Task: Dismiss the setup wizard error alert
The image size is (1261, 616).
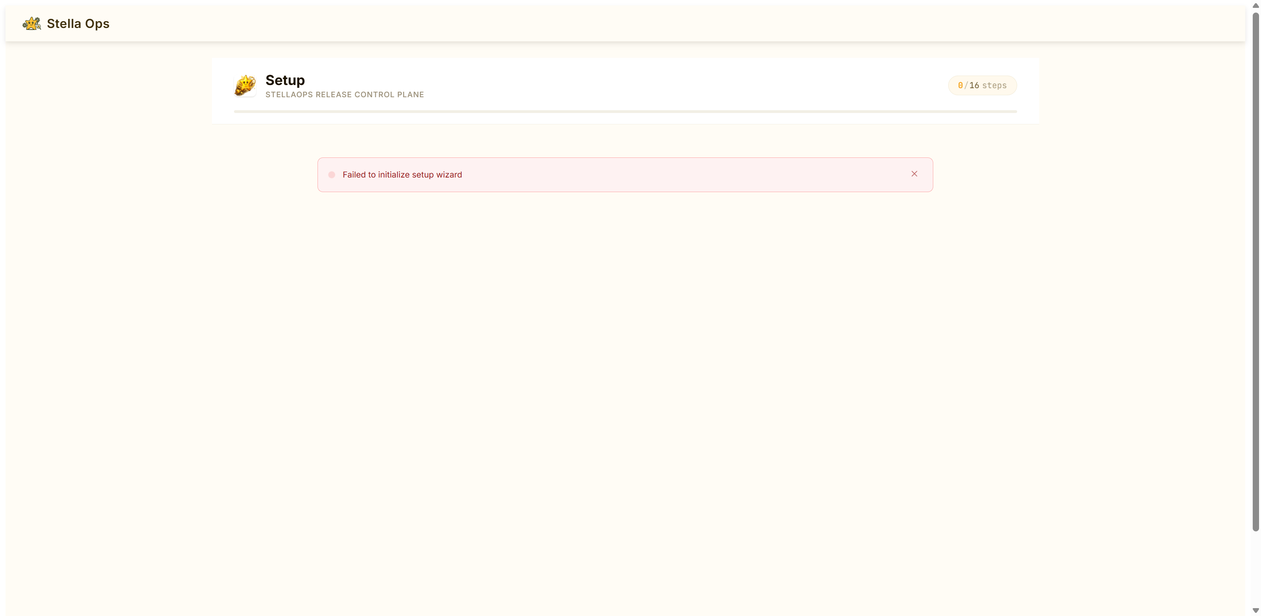Action: click(914, 174)
